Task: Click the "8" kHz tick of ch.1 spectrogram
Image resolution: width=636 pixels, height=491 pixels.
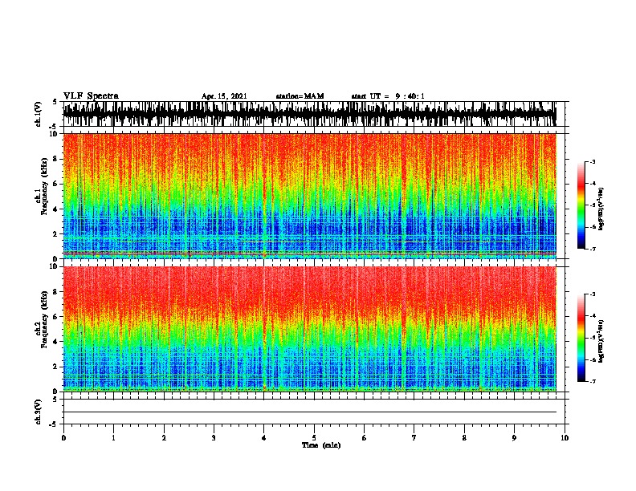Action: click(x=56, y=159)
